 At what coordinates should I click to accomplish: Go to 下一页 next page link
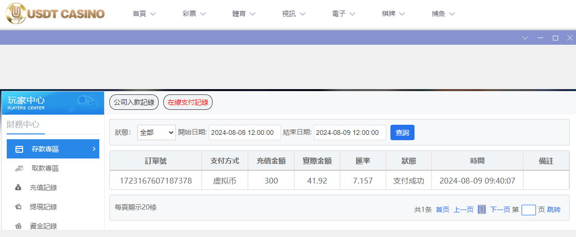pos(500,210)
